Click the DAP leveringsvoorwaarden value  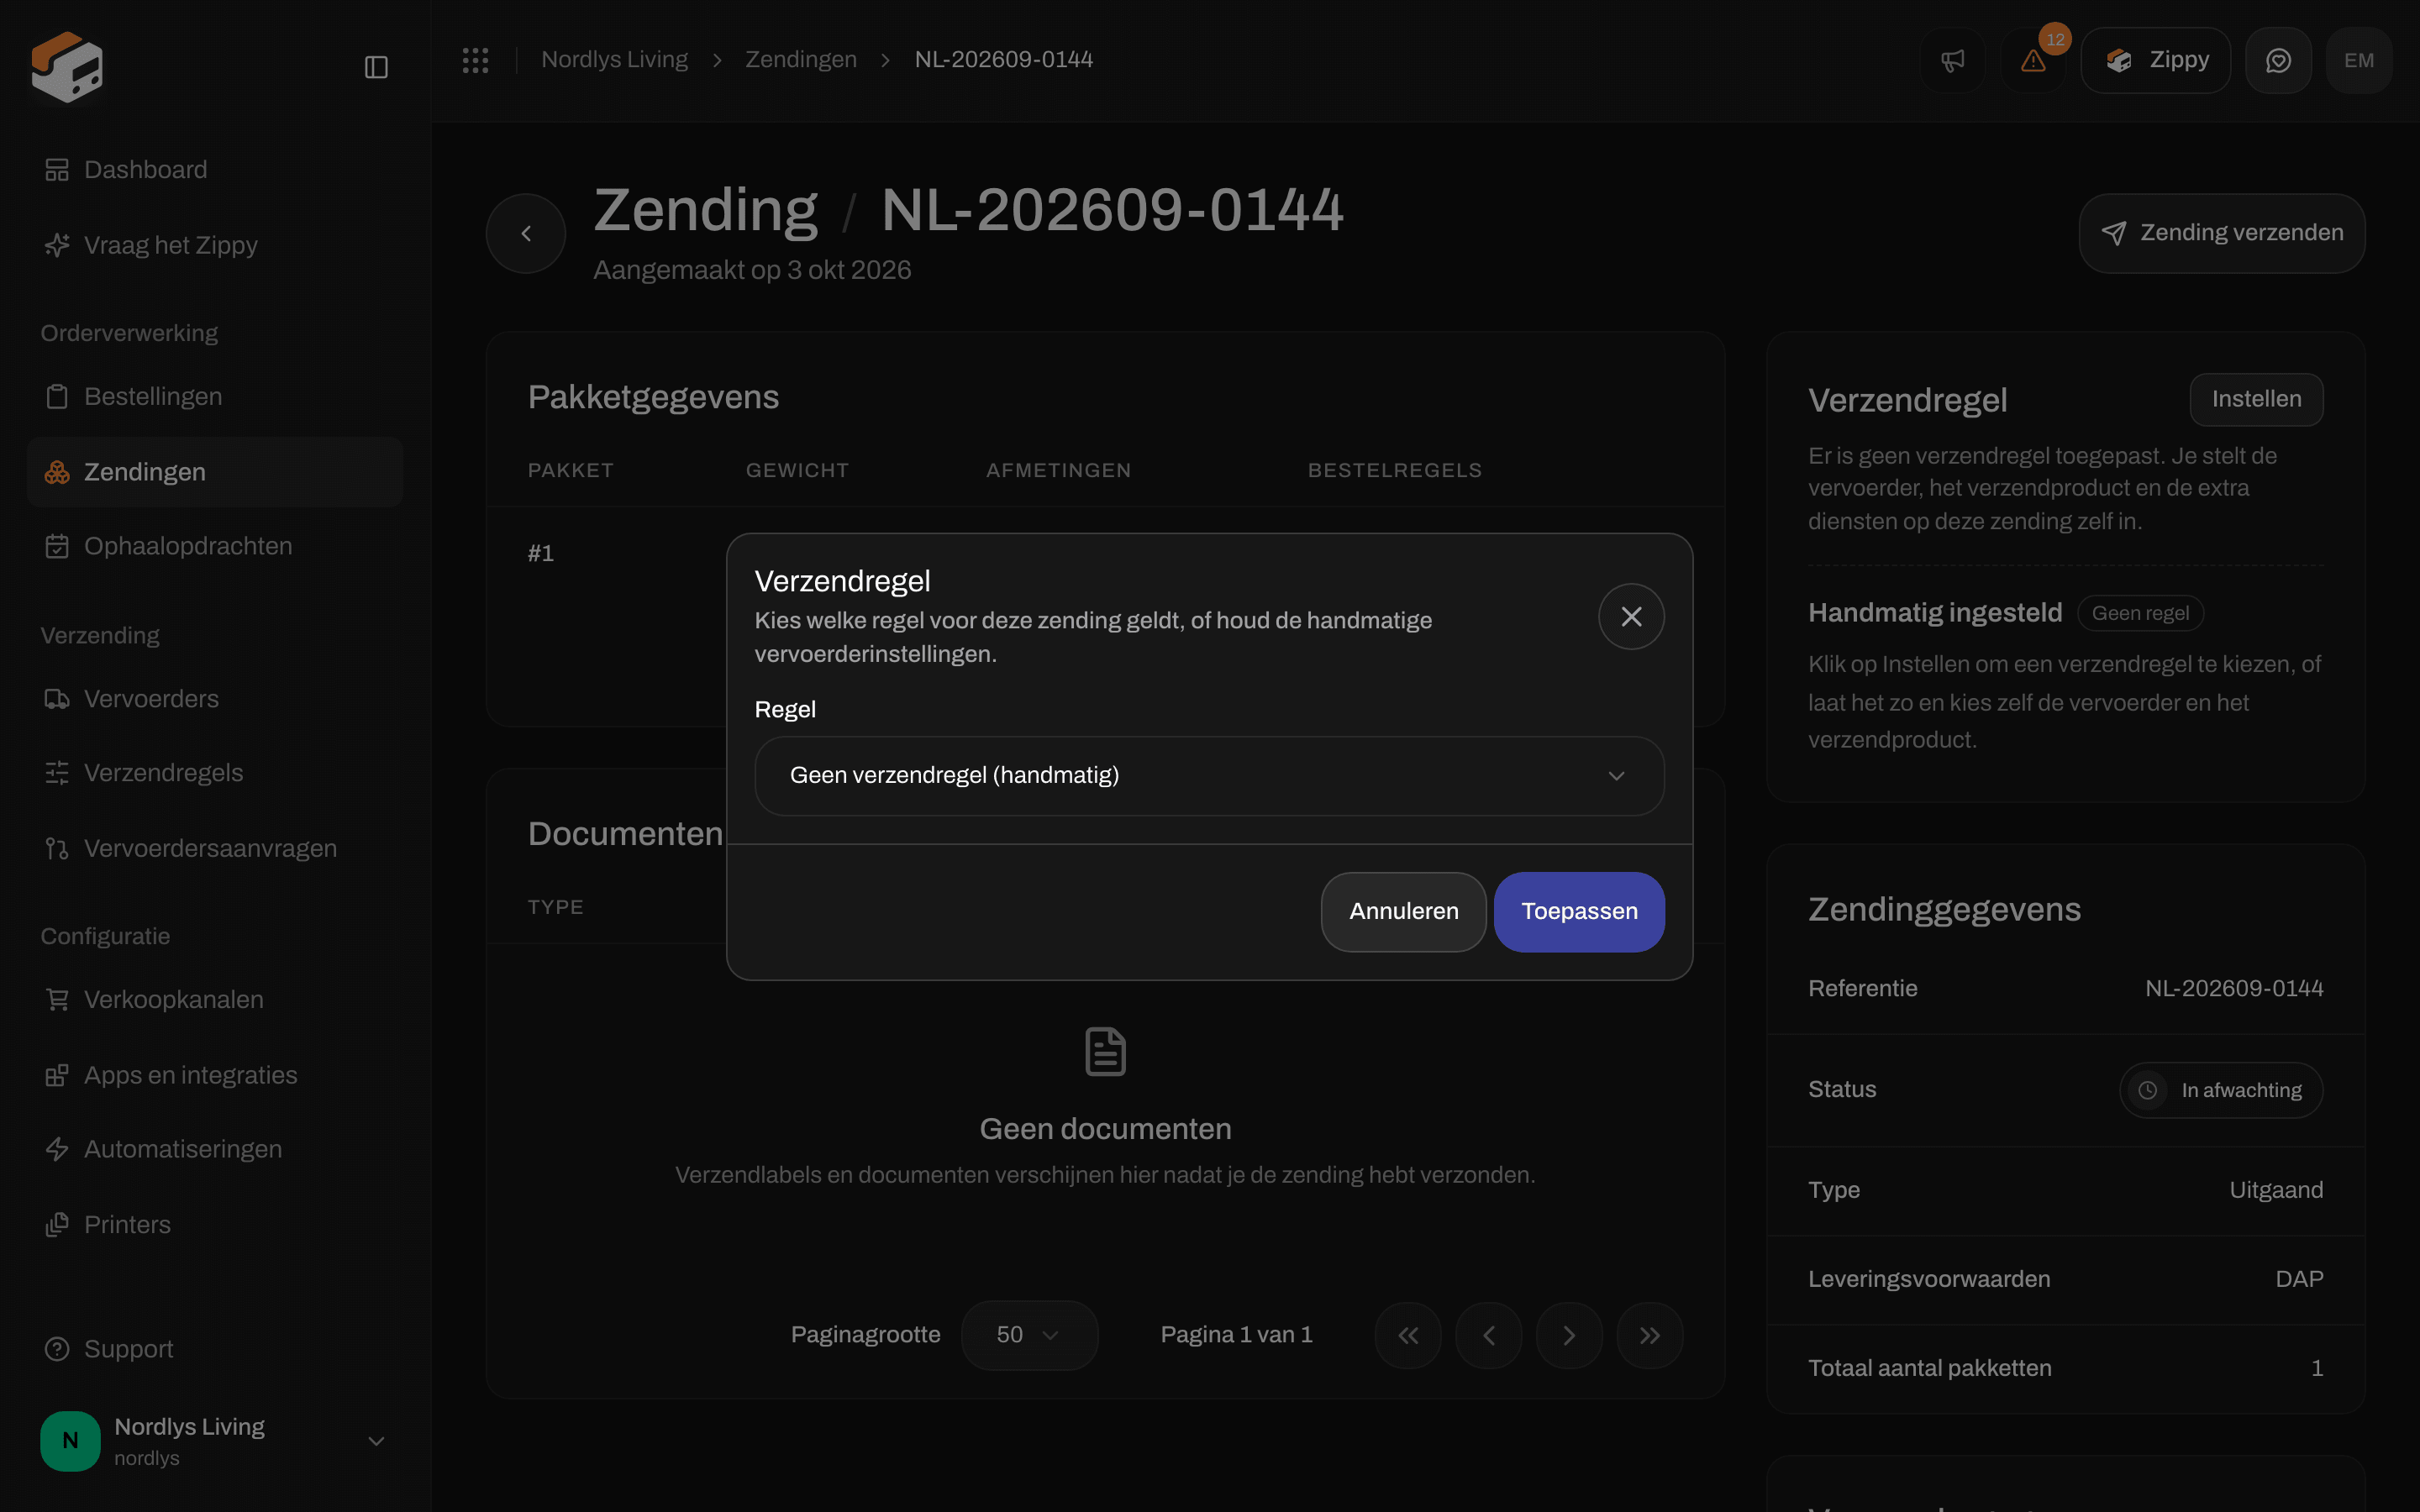click(x=2299, y=1280)
